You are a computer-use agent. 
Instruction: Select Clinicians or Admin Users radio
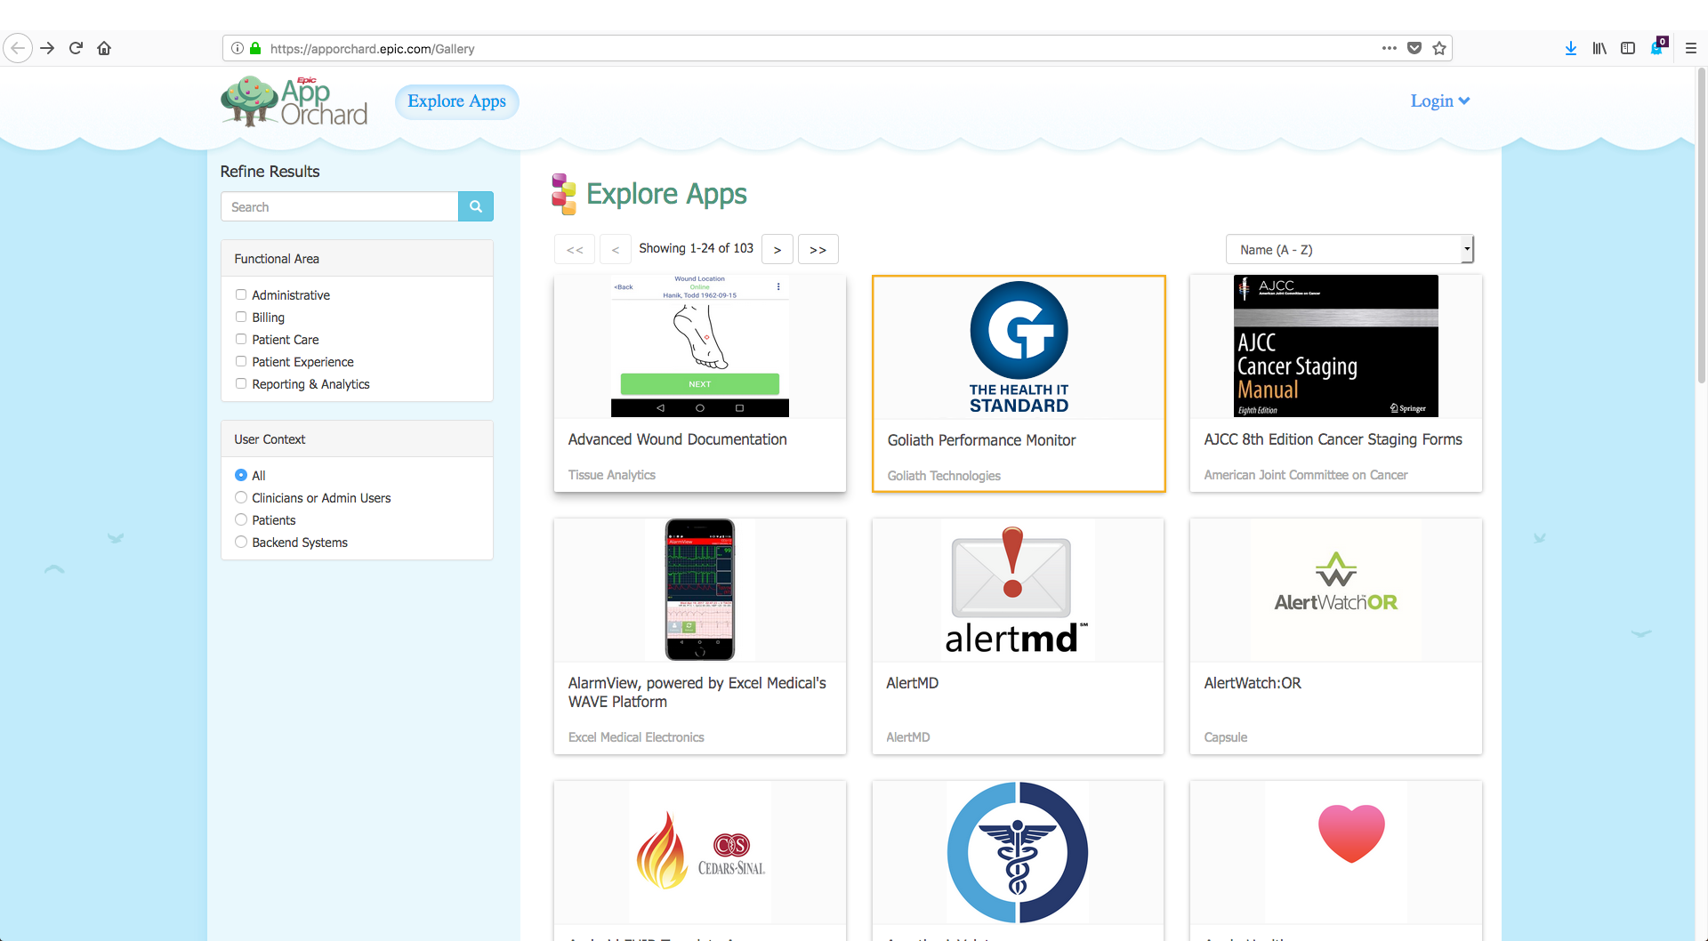[x=240, y=497]
